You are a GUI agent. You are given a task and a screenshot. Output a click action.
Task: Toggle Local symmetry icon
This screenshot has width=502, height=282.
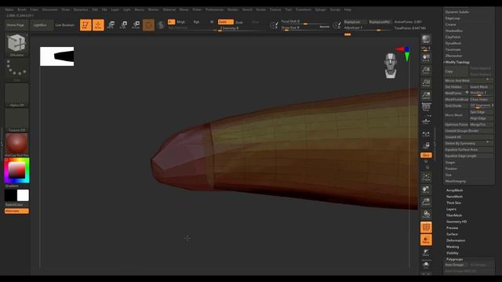coord(426,134)
